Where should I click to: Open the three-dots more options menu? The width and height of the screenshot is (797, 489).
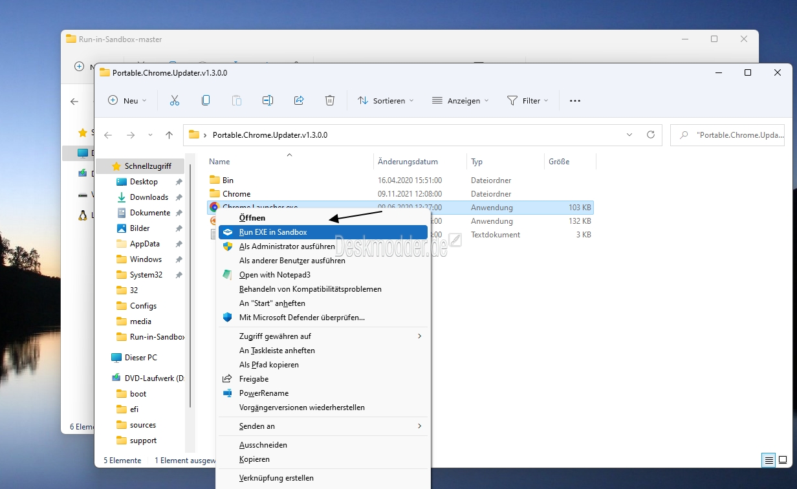coord(575,100)
